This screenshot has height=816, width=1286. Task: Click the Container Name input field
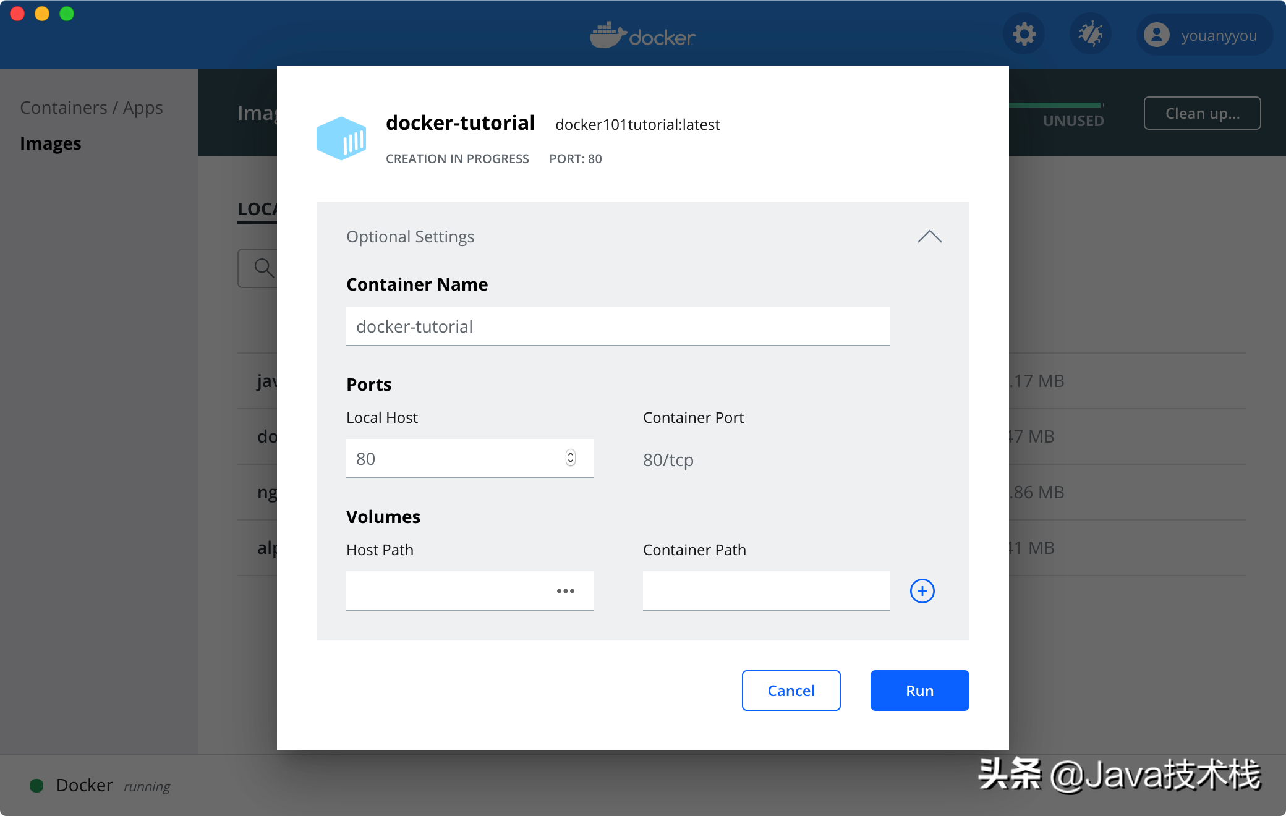point(618,326)
